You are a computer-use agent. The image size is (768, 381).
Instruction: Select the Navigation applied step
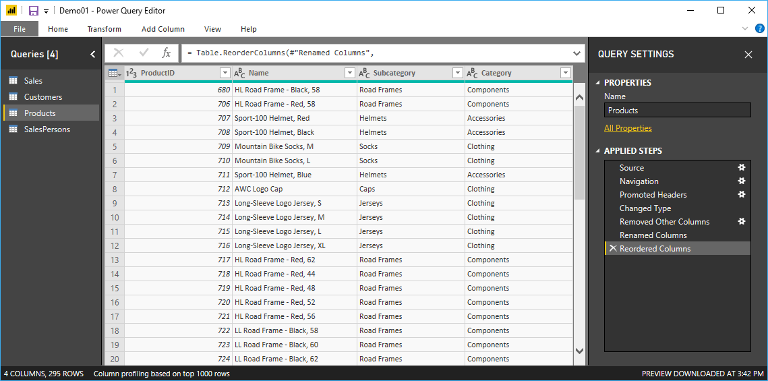coord(678,181)
